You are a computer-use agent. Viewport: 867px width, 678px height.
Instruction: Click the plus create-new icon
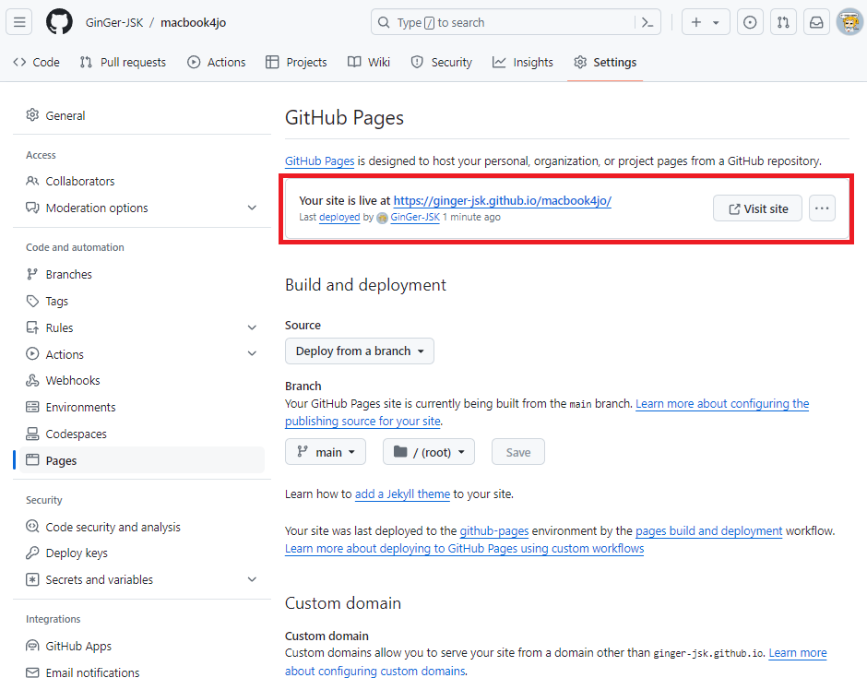pos(696,22)
